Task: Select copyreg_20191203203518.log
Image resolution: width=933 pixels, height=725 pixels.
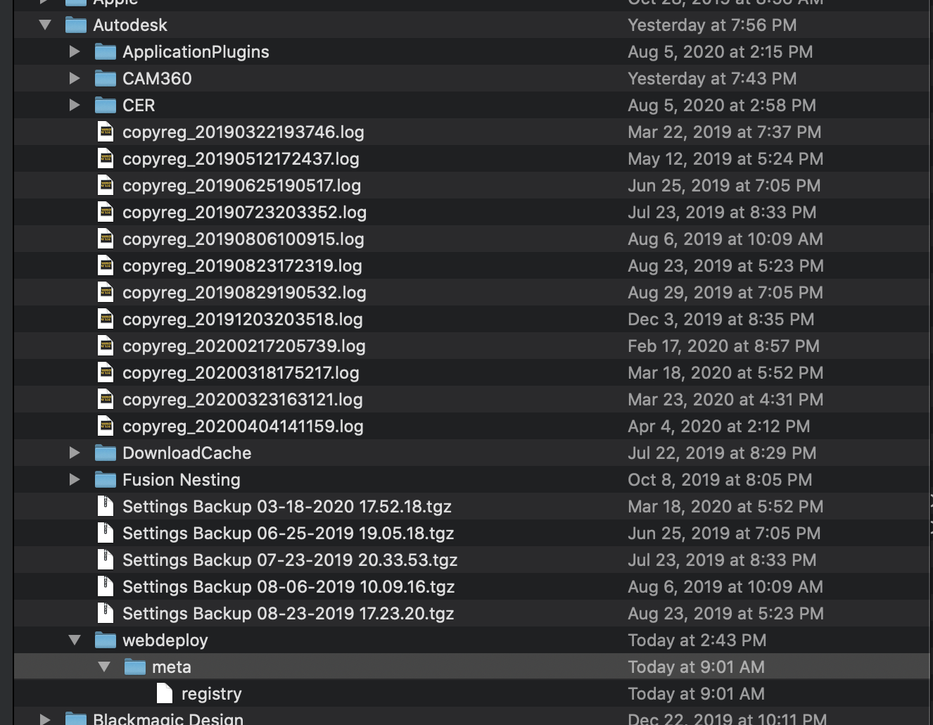Action: [x=242, y=319]
